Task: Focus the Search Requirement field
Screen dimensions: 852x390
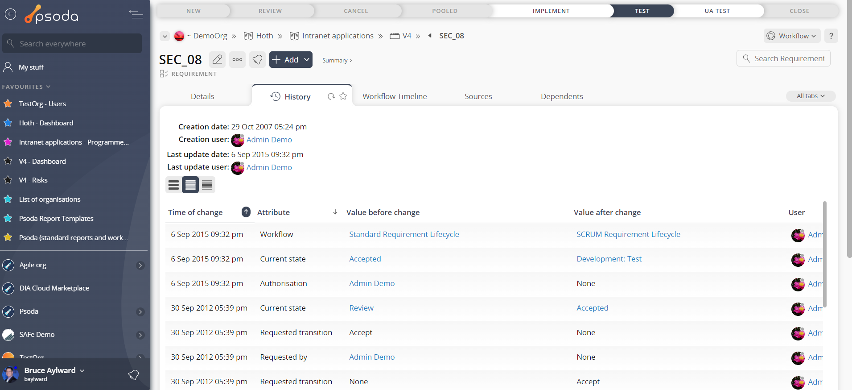Action: tap(783, 58)
